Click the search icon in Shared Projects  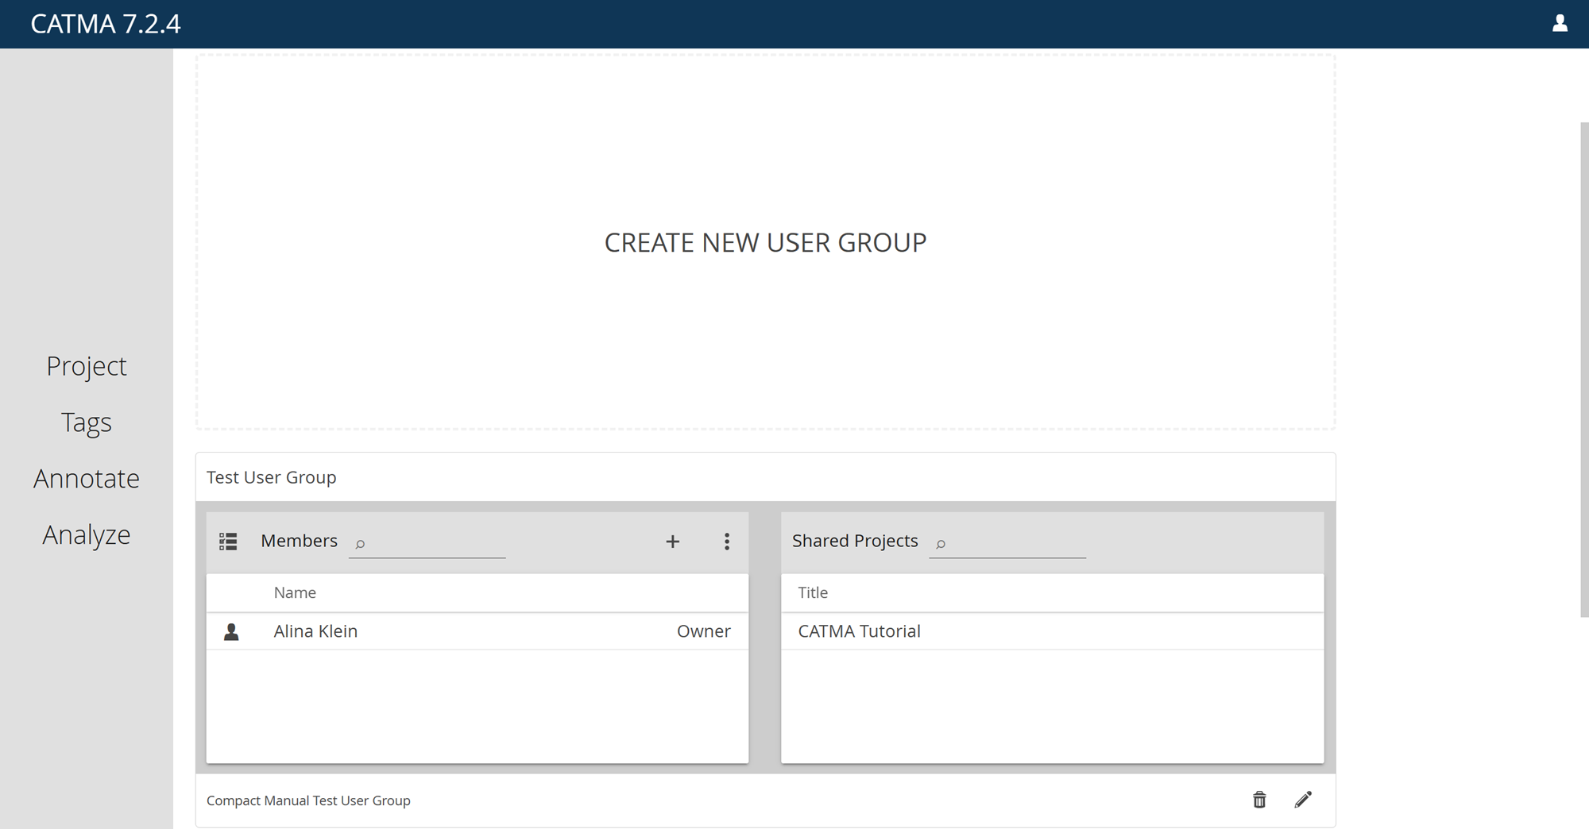click(x=940, y=545)
